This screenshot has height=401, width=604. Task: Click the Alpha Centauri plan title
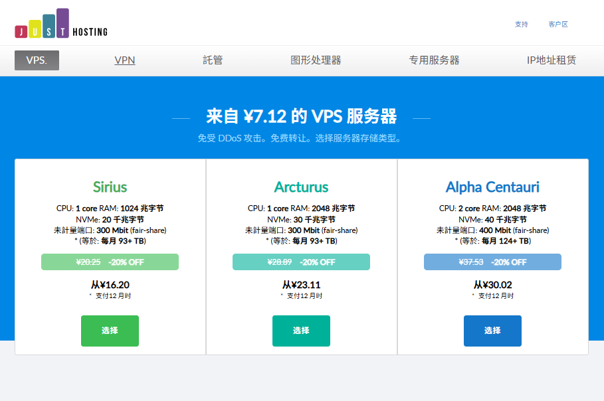(492, 187)
